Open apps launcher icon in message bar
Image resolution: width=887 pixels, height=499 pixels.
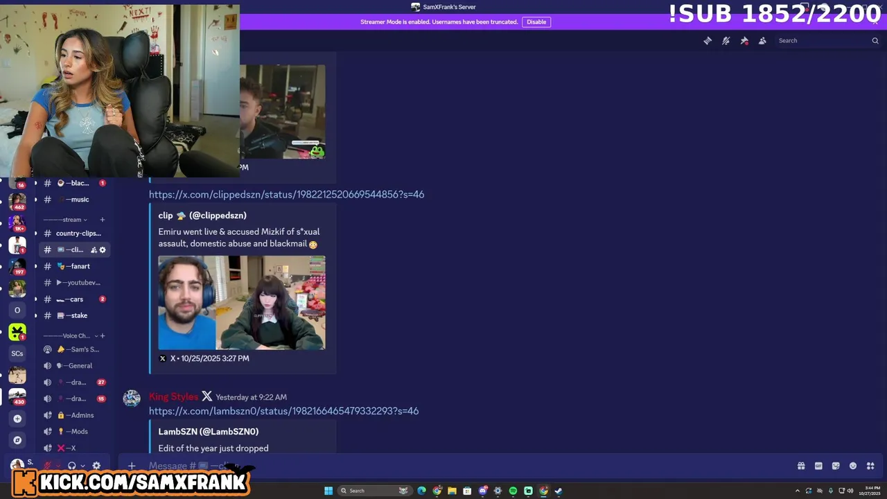pyautogui.click(x=870, y=466)
